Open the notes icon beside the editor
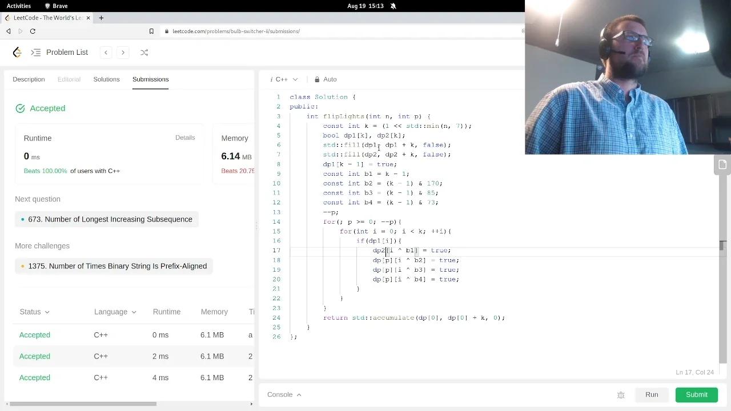 (722, 164)
